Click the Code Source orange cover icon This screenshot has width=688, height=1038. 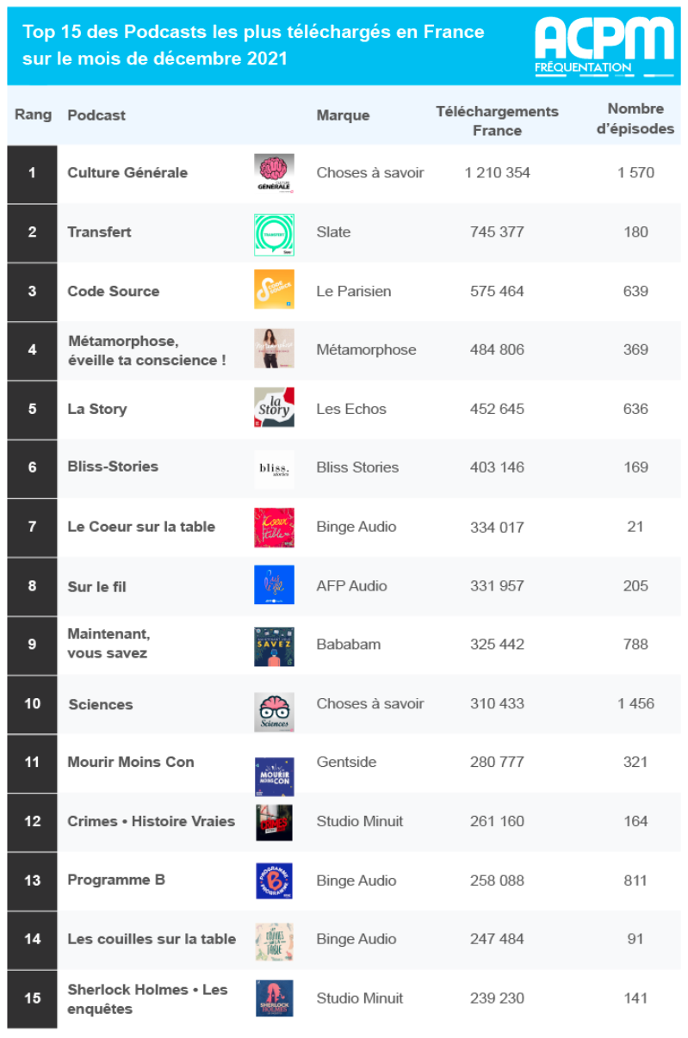pos(274,290)
